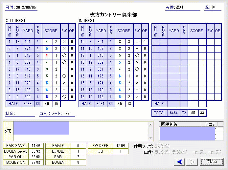The height and width of the screenshot is (170, 228).
Task: Click the memo scrollbar down arrow
Action: [150, 138]
